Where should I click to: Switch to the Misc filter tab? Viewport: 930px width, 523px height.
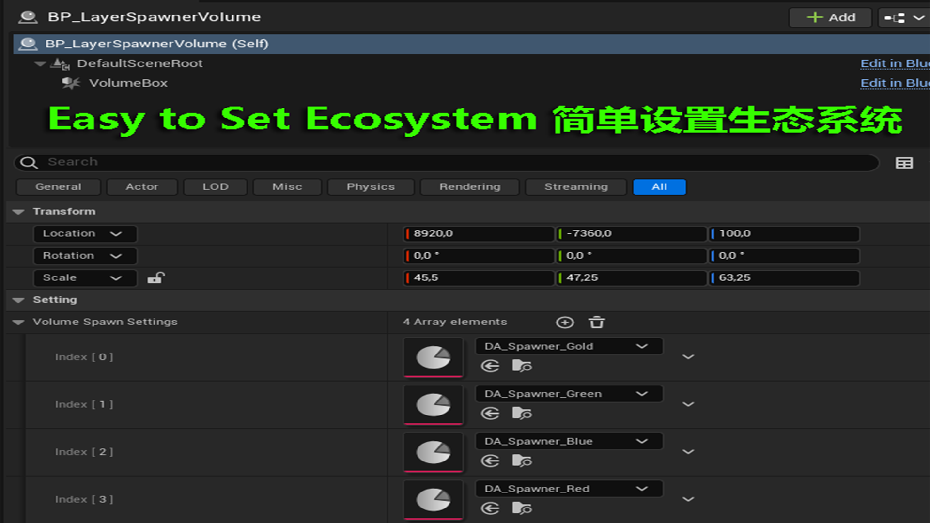pyautogui.click(x=287, y=187)
